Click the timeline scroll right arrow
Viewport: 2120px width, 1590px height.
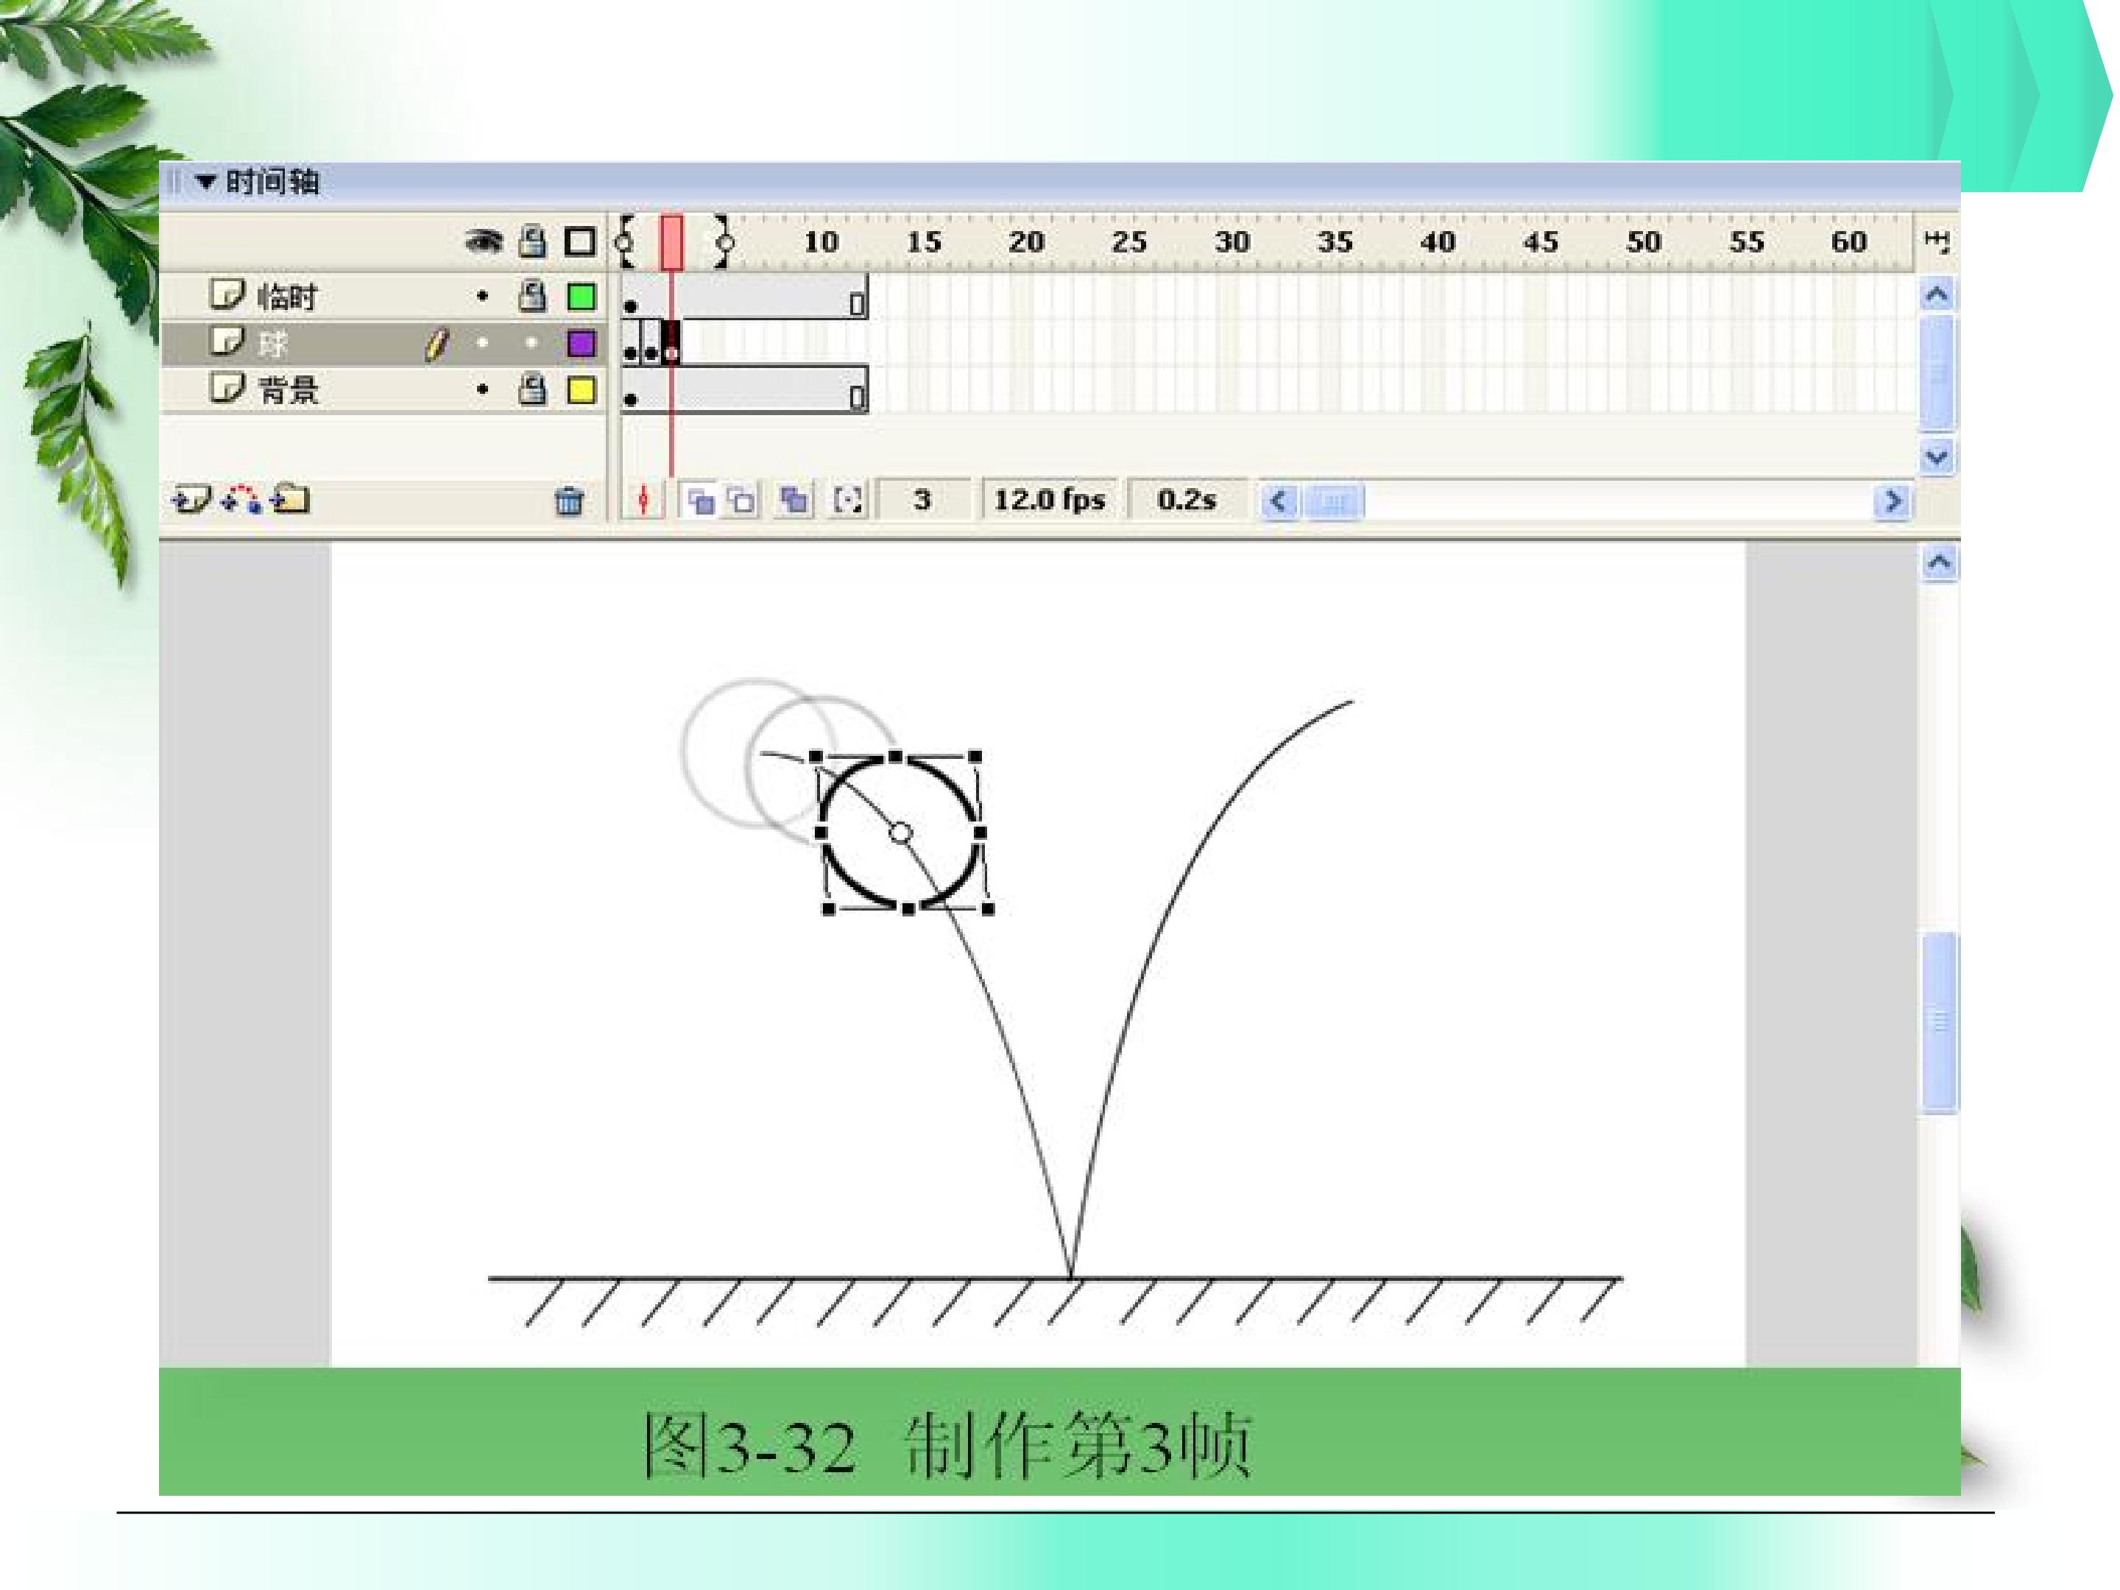(x=1892, y=501)
